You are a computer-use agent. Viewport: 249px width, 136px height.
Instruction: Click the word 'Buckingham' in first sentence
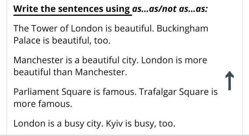point(183,29)
